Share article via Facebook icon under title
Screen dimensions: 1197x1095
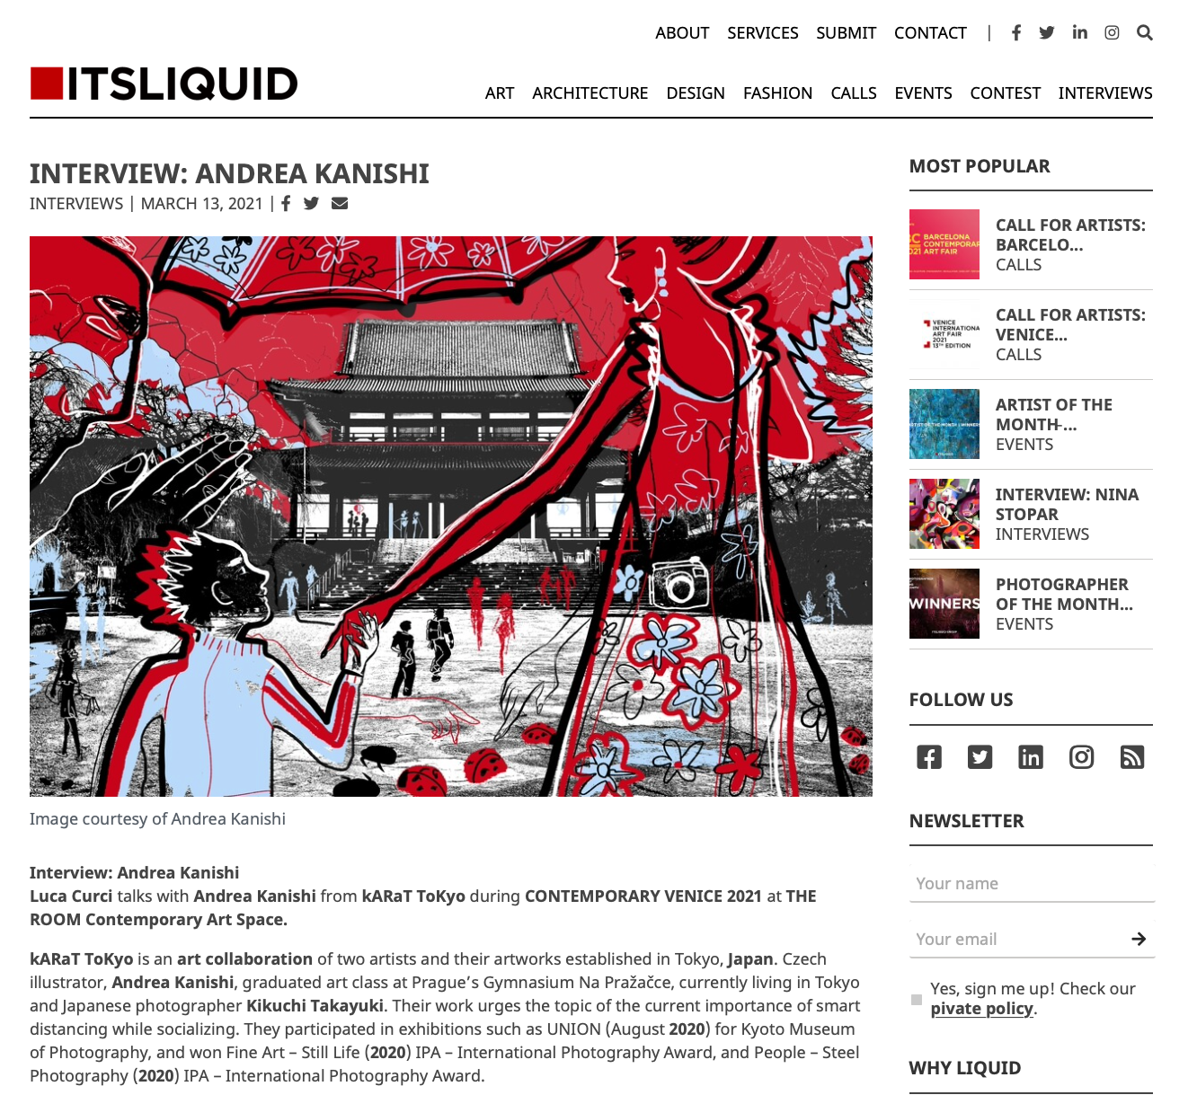[x=286, y=203]
